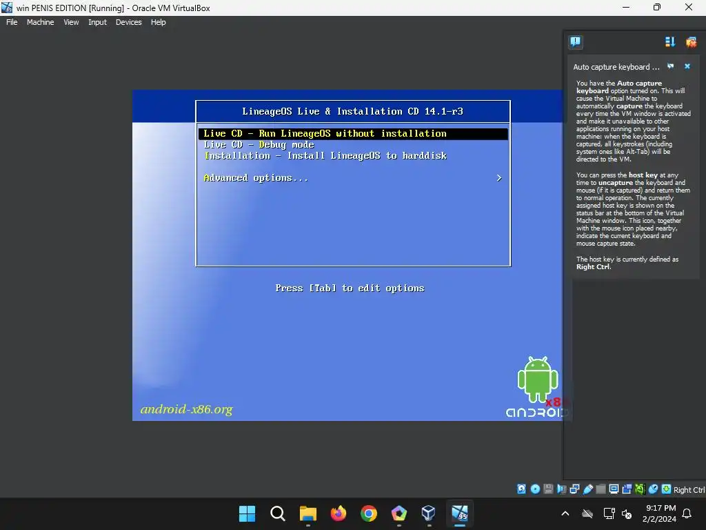Screen dimensions: 706x530
Task: Open the Devices menu
Action: [128, 22]
